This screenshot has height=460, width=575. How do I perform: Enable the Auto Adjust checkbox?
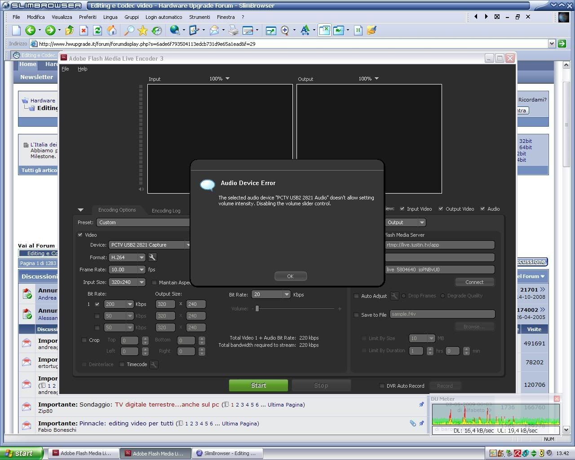point(356,296)
